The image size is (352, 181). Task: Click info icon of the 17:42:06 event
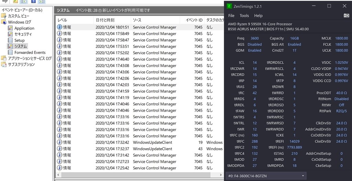[59, 78]
